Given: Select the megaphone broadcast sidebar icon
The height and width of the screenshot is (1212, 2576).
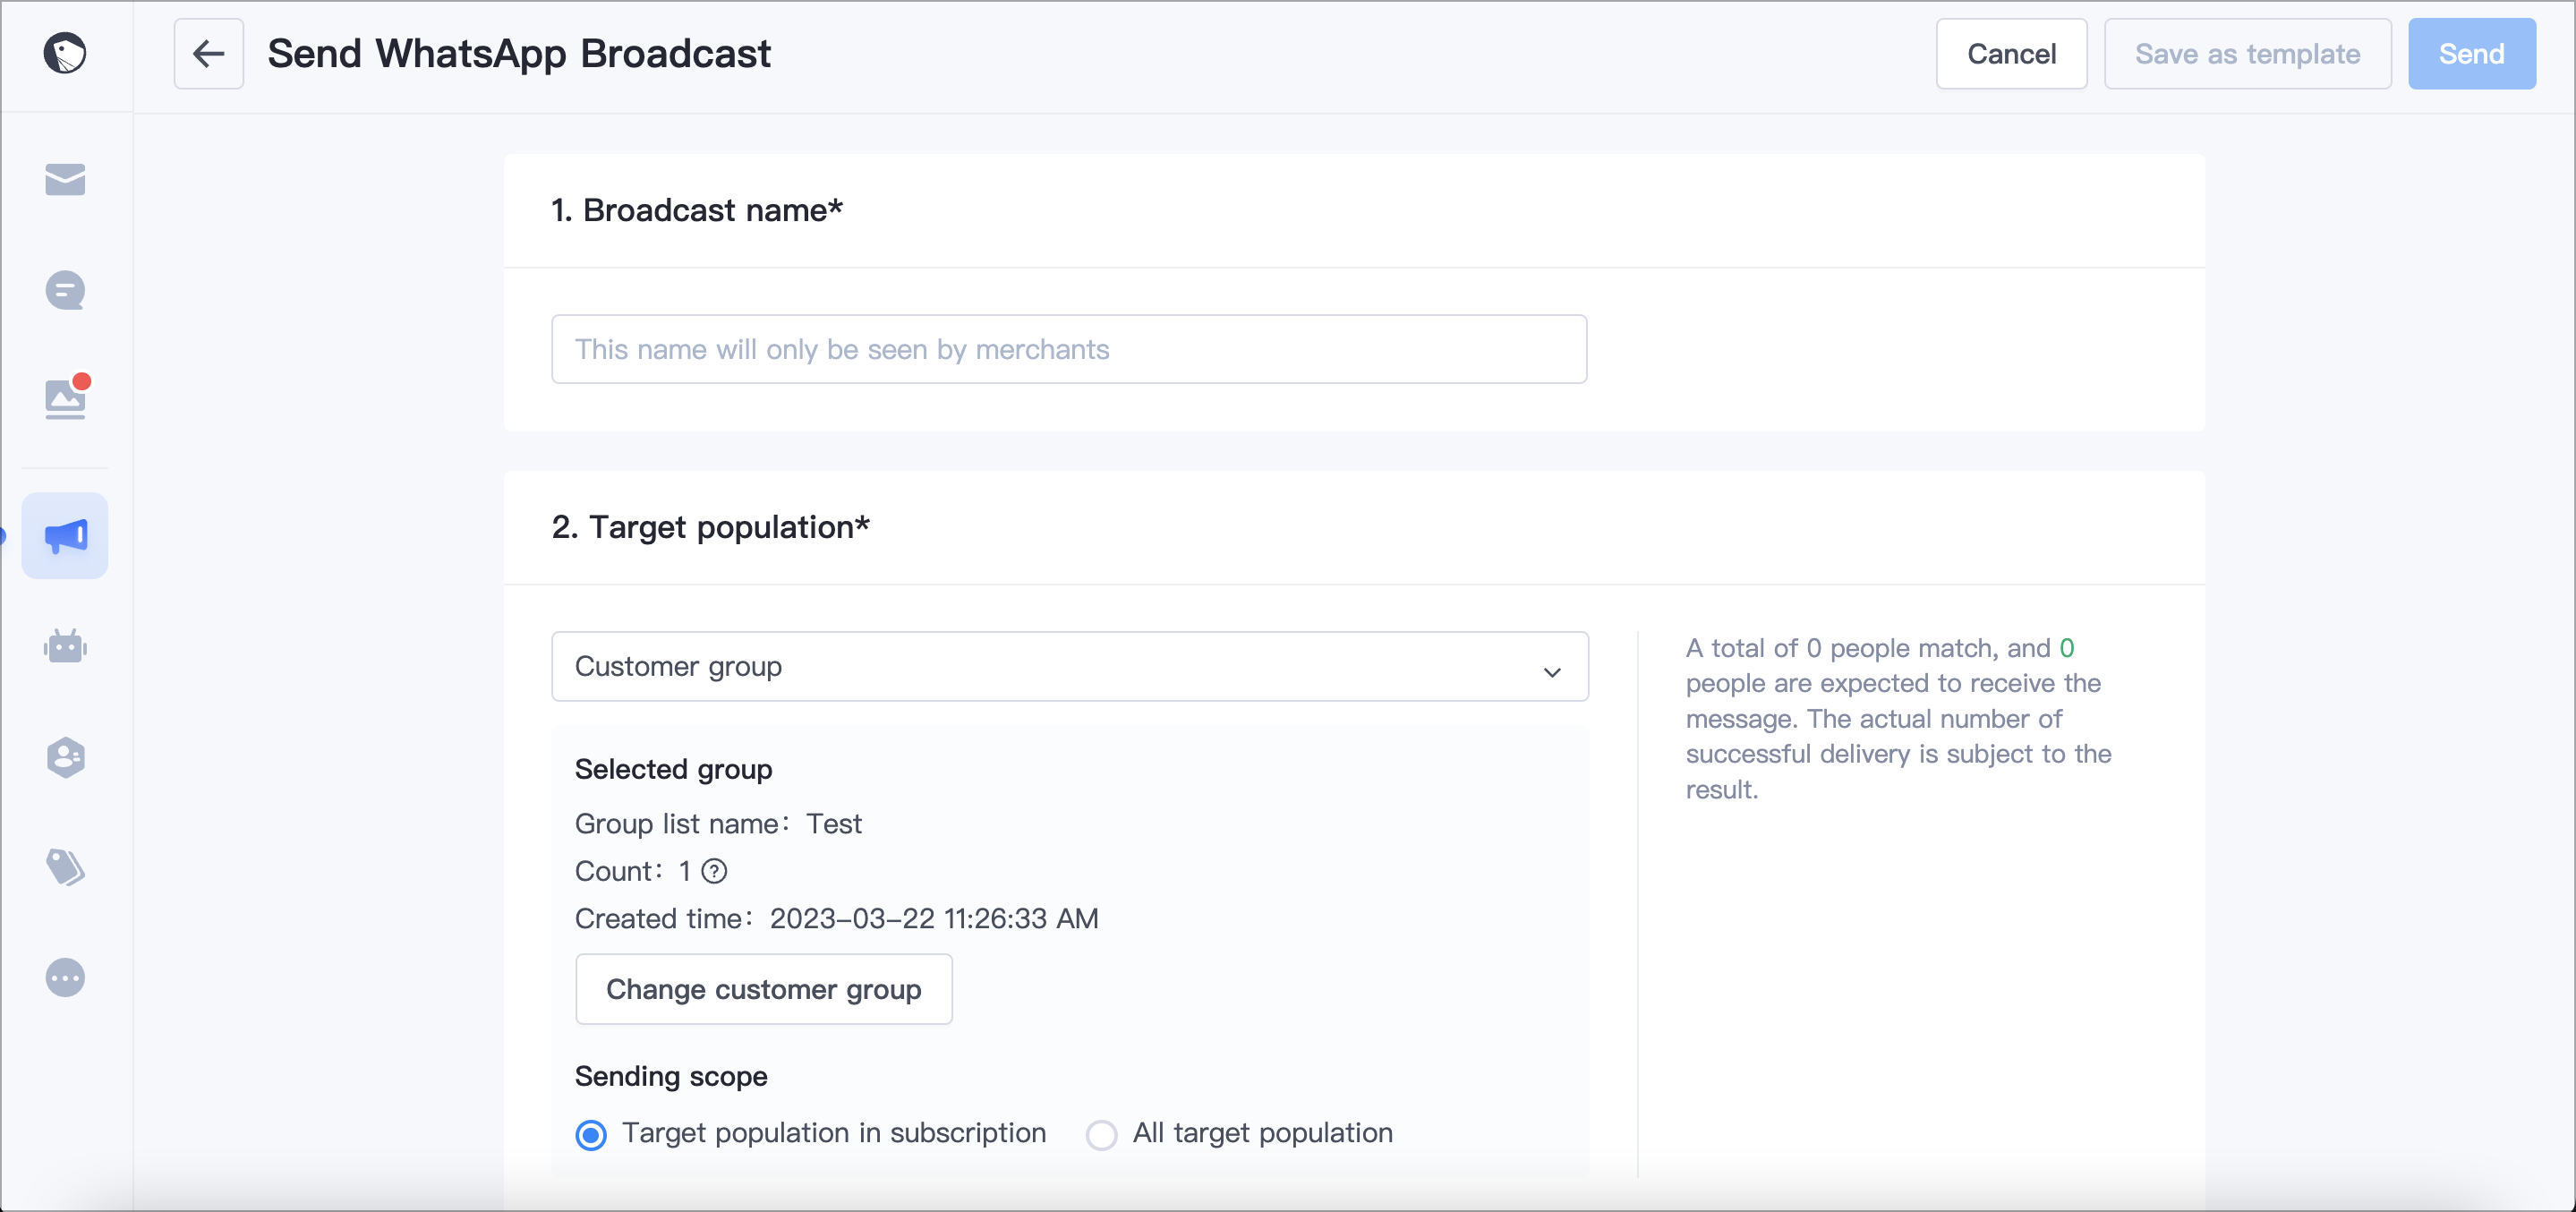Looking at the screenshot, I should pos(65,536).
